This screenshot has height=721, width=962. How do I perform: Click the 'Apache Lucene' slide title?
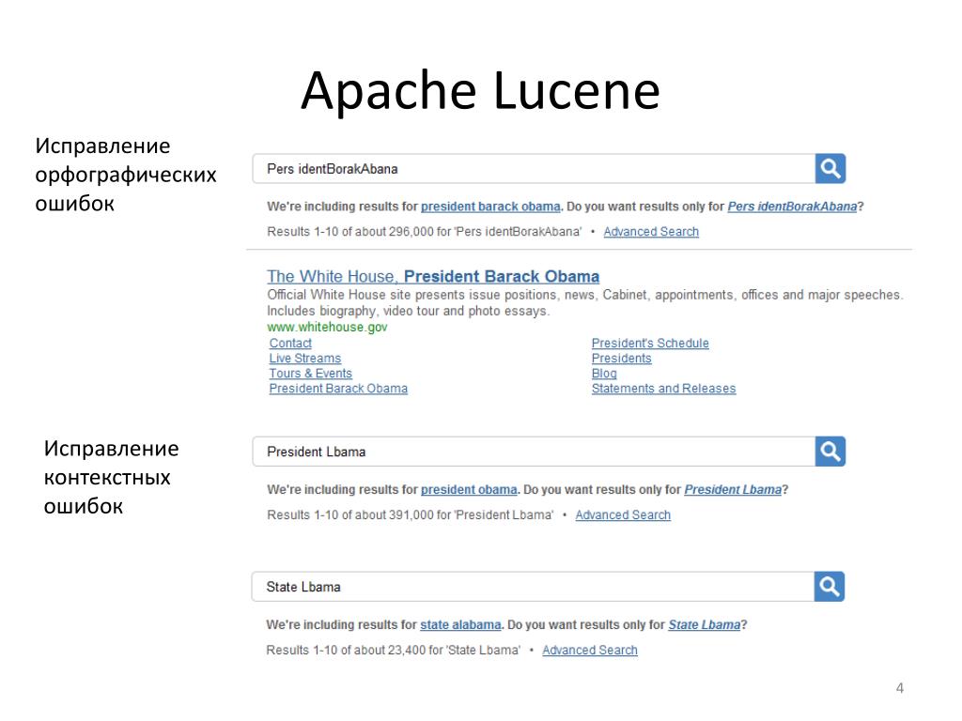pyautogui.click(x=480, y=91)
